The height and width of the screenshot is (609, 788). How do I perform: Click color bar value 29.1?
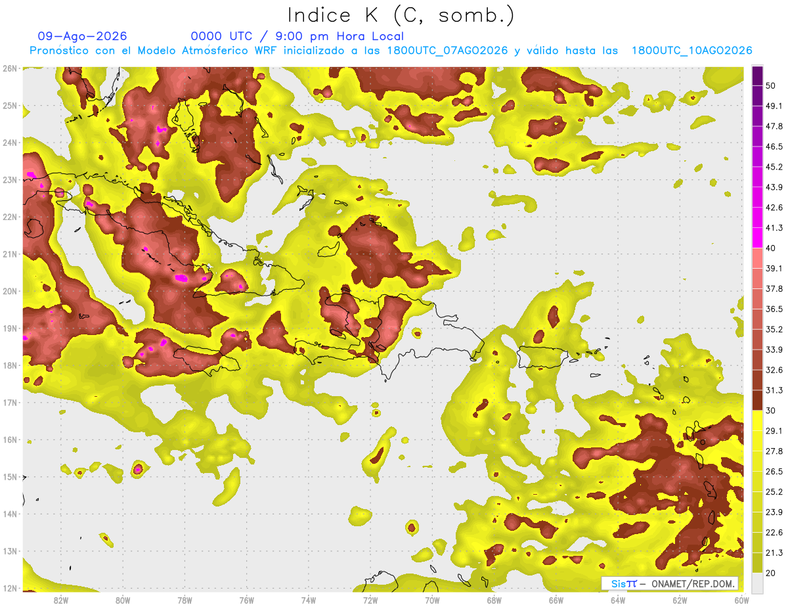click(x=774, y=430)
